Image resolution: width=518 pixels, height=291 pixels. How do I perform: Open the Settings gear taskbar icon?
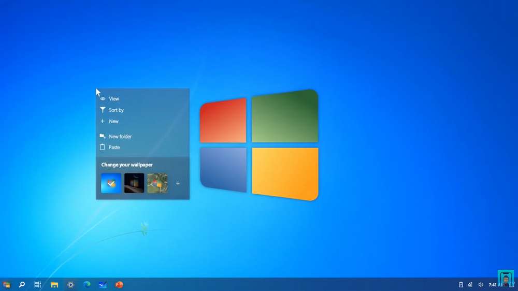[70, 284]
